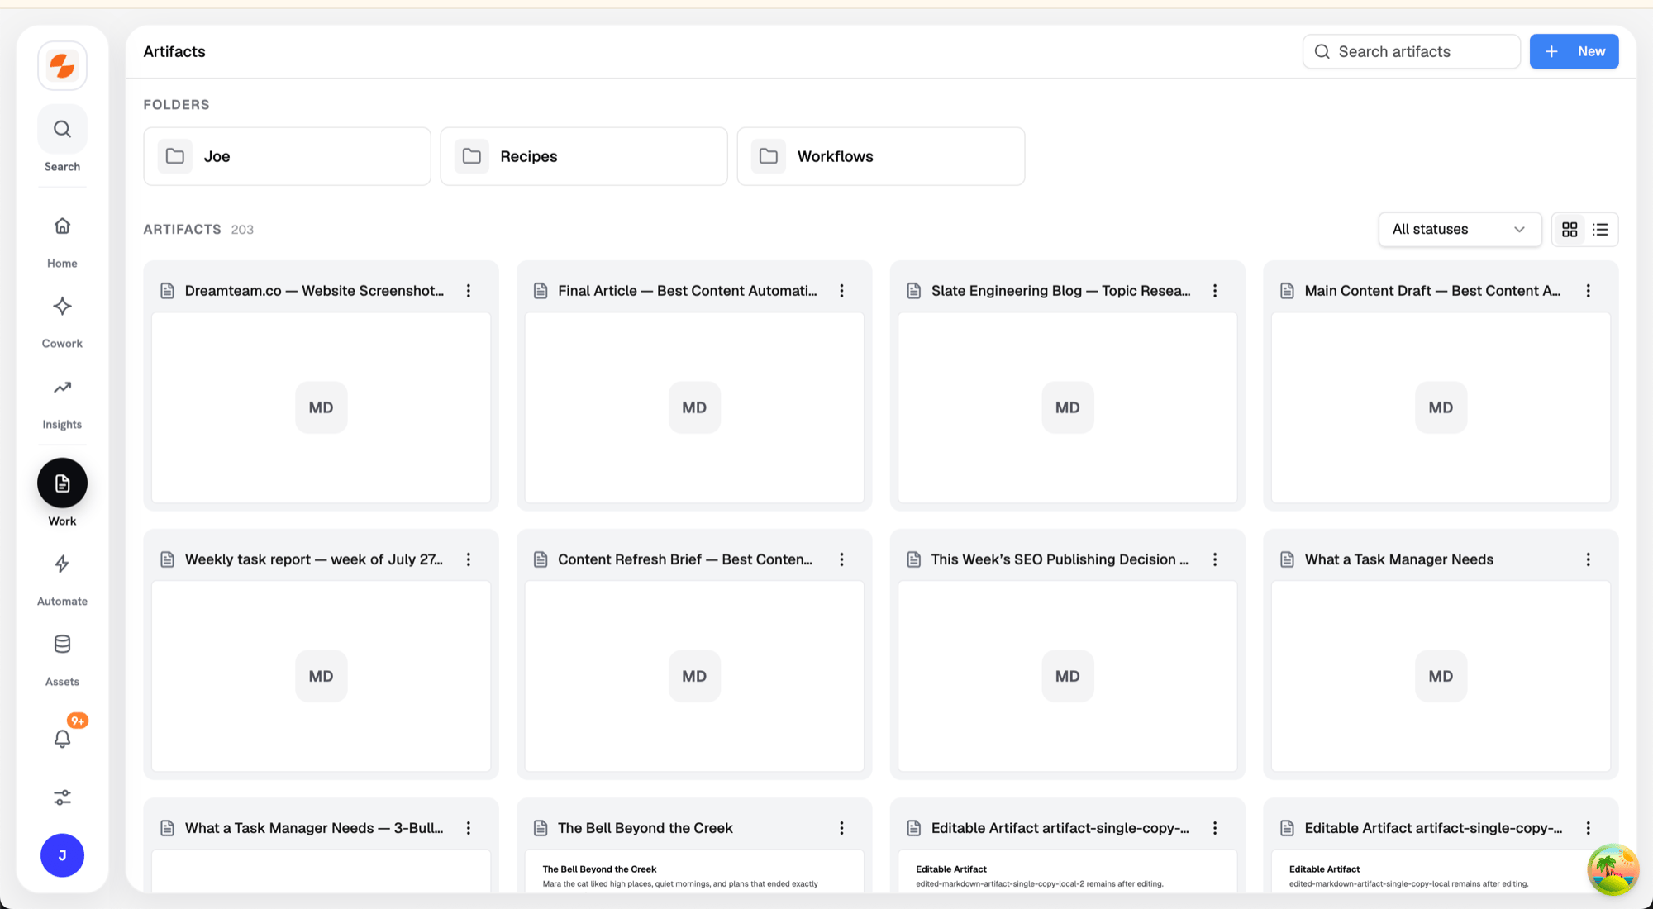The width and height of the screenshot is (1653, 909).
Task: Open options for Editable Artifact artifact-single-copy-local-2 card
Action: tap(1215, 828)
